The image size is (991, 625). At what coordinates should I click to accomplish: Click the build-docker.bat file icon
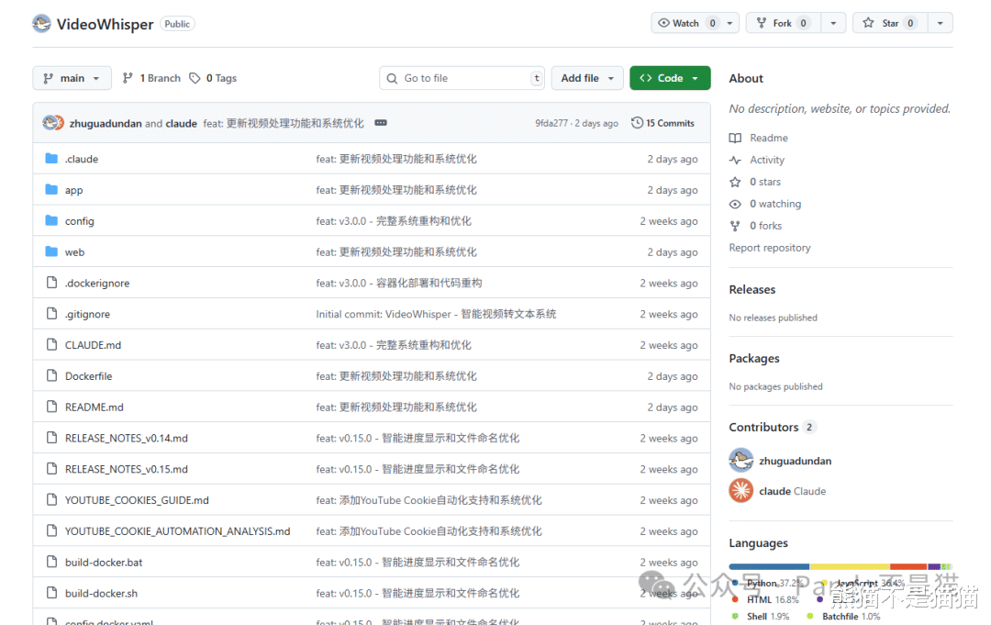tap(51, 561)
